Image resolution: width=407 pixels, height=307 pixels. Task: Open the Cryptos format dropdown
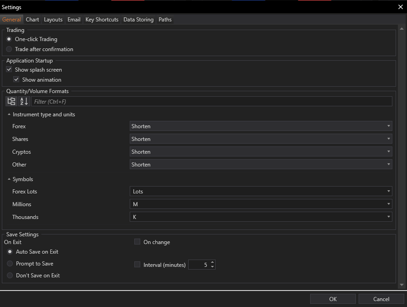click(261, 152)
